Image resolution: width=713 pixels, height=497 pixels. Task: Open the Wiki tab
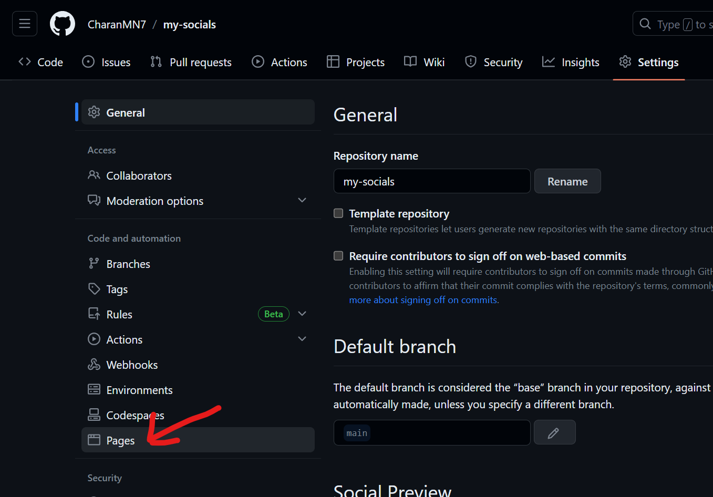coord(424,62)
